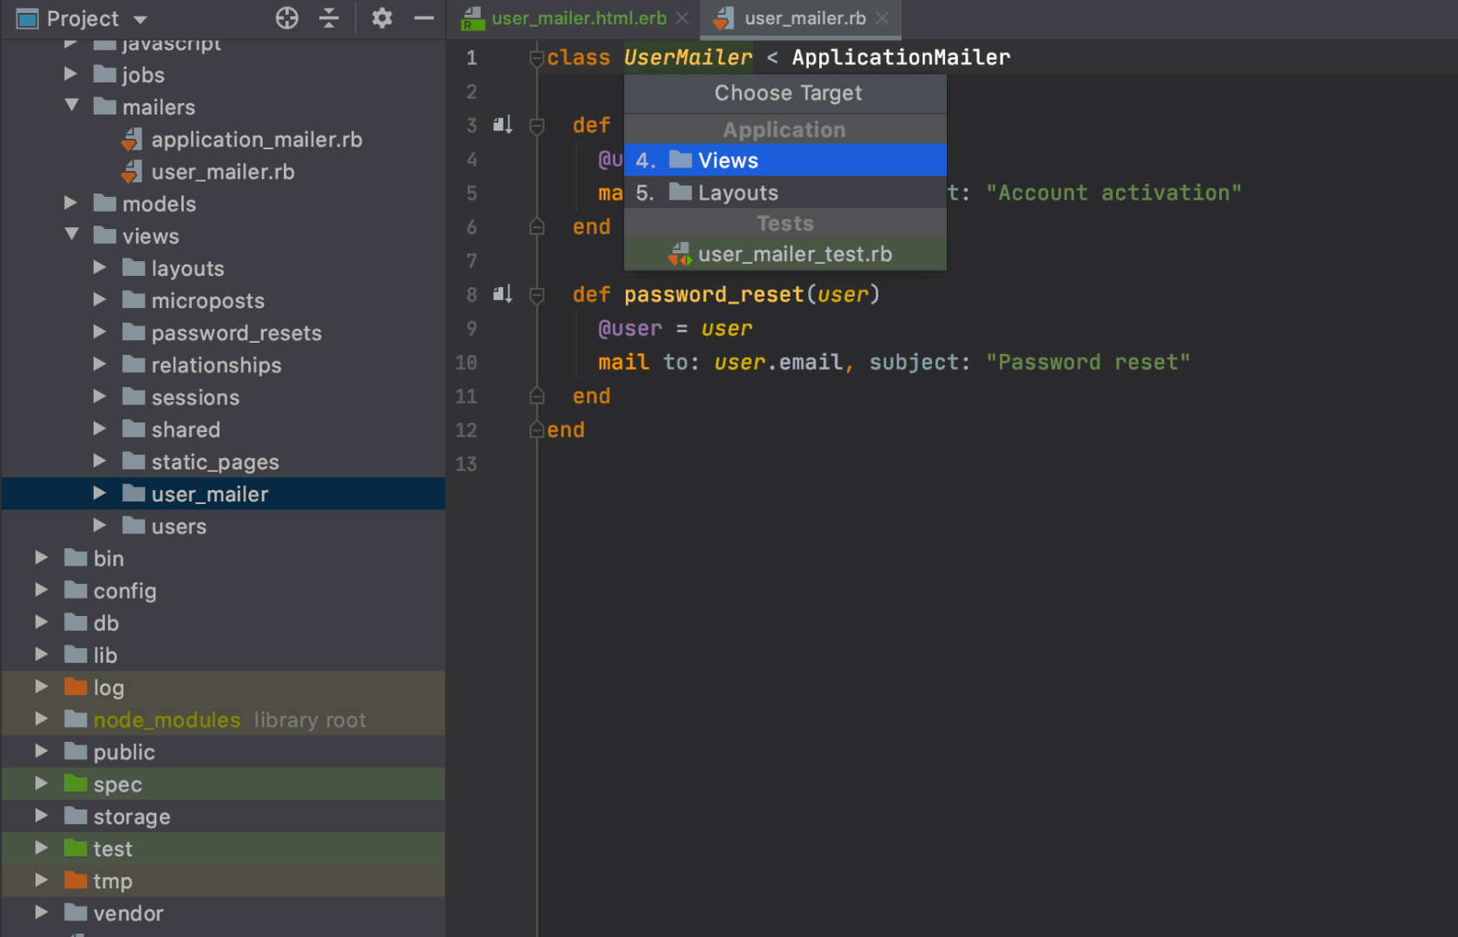Click the ApplicationMailer superclass name

[x=901, y=57]
